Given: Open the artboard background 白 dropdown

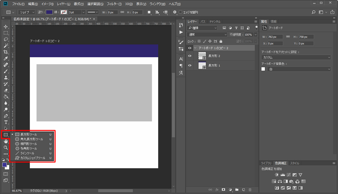Looking at the screenshot, I should (x=299, y=69).
